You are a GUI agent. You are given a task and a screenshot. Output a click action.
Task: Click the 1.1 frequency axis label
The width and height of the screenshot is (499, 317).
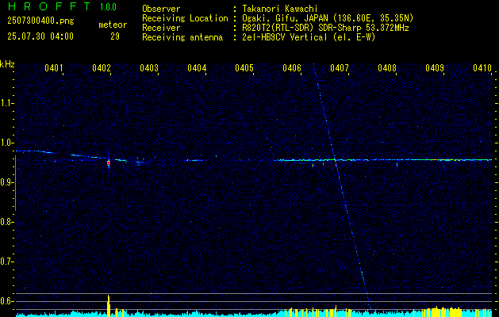point(6,103)
